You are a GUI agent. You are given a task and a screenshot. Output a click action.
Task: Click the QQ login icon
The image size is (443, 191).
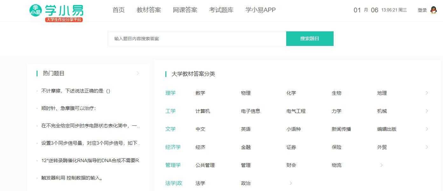click(x=434, y=10)
